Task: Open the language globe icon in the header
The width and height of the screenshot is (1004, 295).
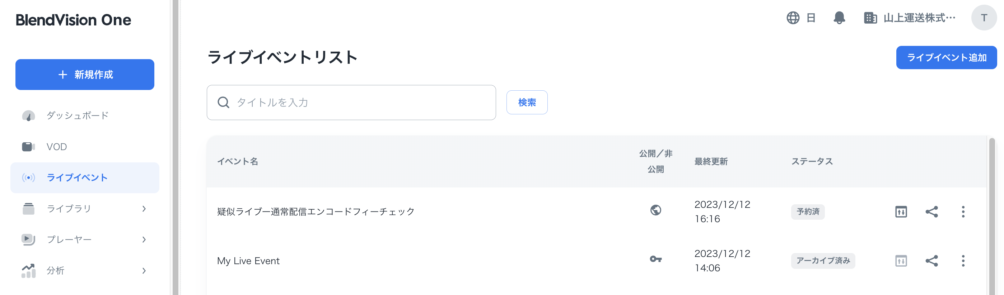Action: click(x=794, y=18)
